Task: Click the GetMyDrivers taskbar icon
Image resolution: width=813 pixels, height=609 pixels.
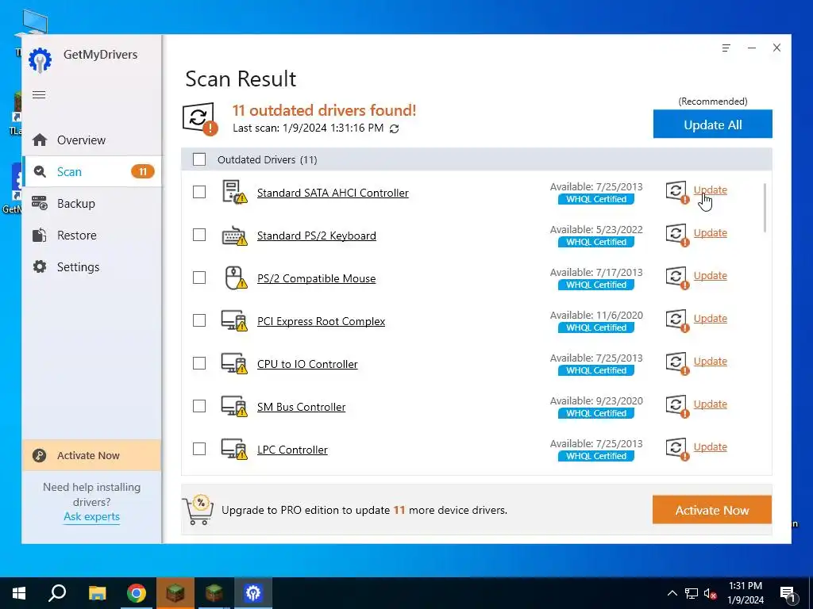Action: click(x=253, y=593)
